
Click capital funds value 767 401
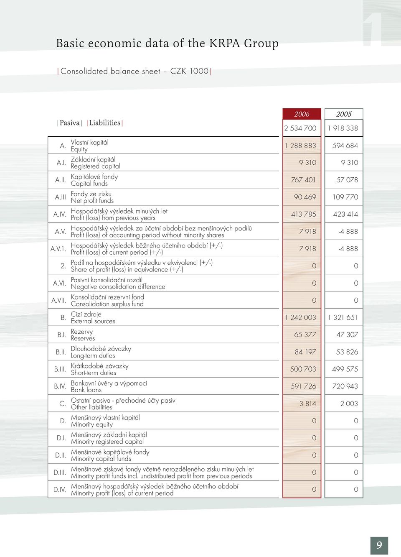303,180
